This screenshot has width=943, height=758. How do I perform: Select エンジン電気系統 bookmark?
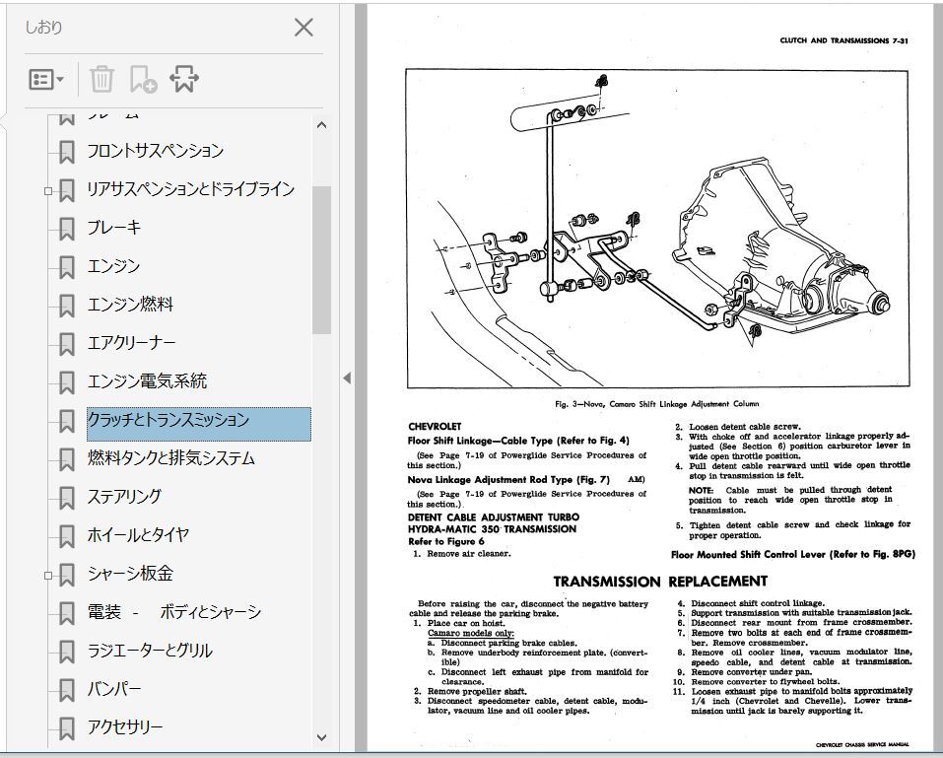pos(147,381)
